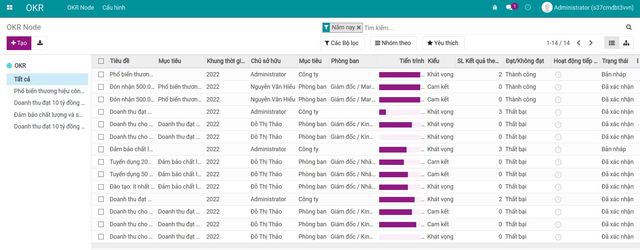Go to next page arrow
Image resolution: width=640 pixels, height=250 pixels.
click(591, 43)
